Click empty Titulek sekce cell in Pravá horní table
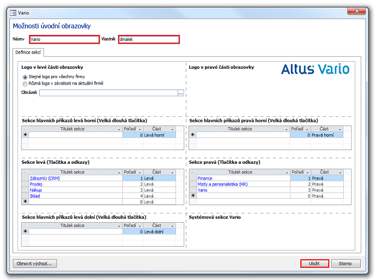The height and width of the screenshot is (280, 376). tap(243, 135)
